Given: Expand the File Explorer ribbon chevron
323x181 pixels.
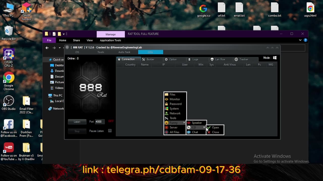Looking at the screenshot, I should [300, 40].
